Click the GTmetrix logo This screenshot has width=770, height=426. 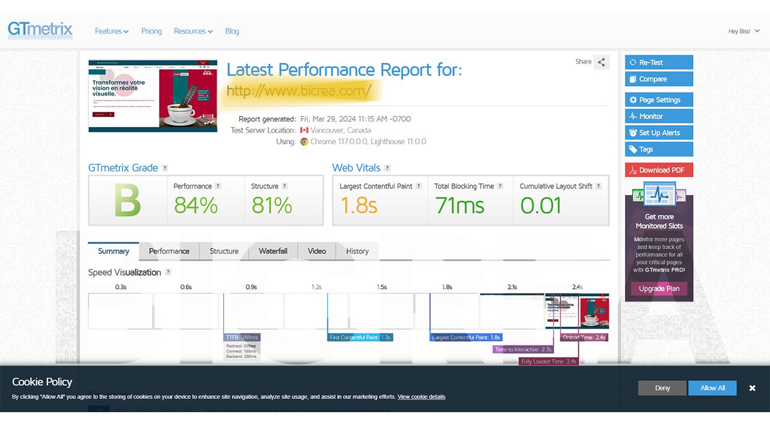pyautogui.click(x=40, y=30)
